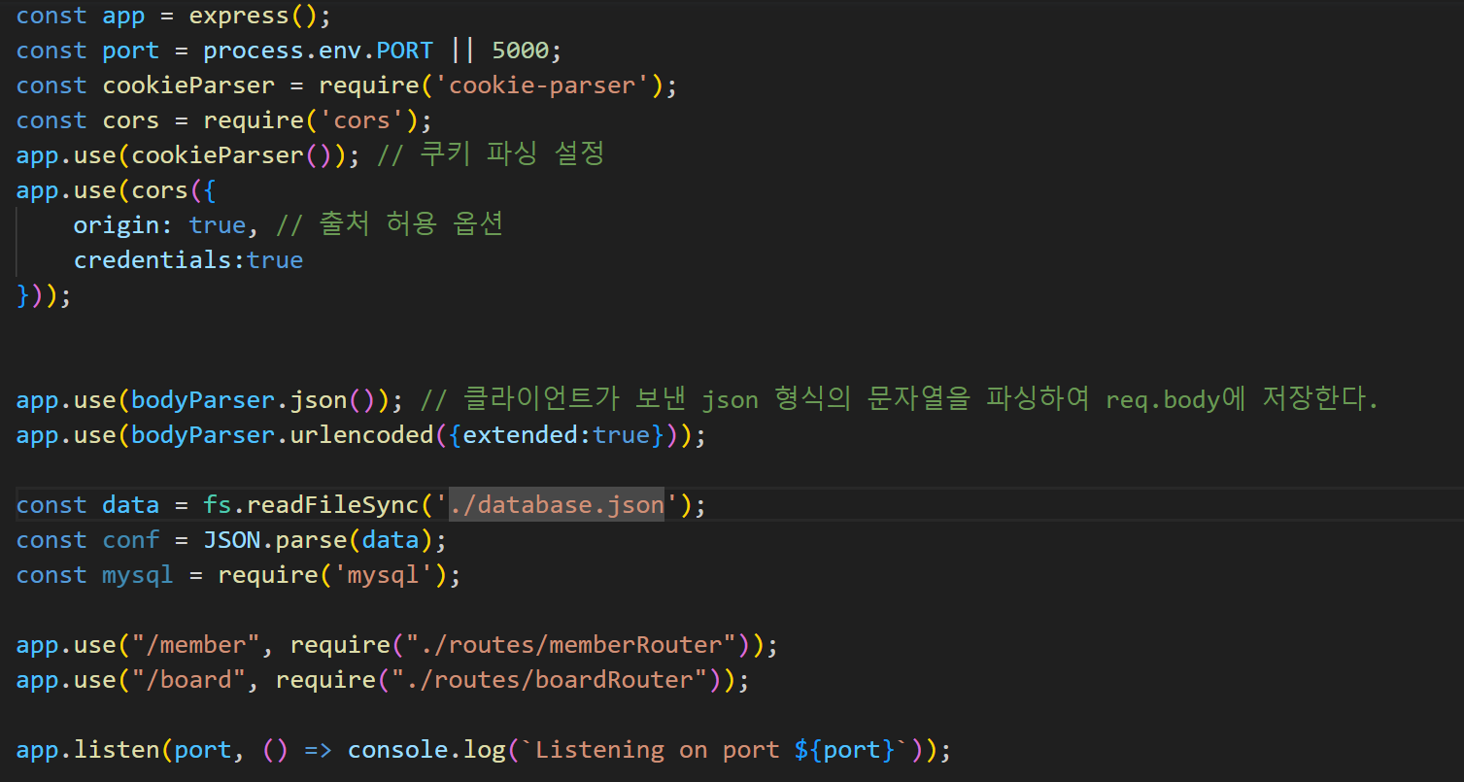Click 'log' in console.log
1464x782 pixels.
[x=485, y=750]
